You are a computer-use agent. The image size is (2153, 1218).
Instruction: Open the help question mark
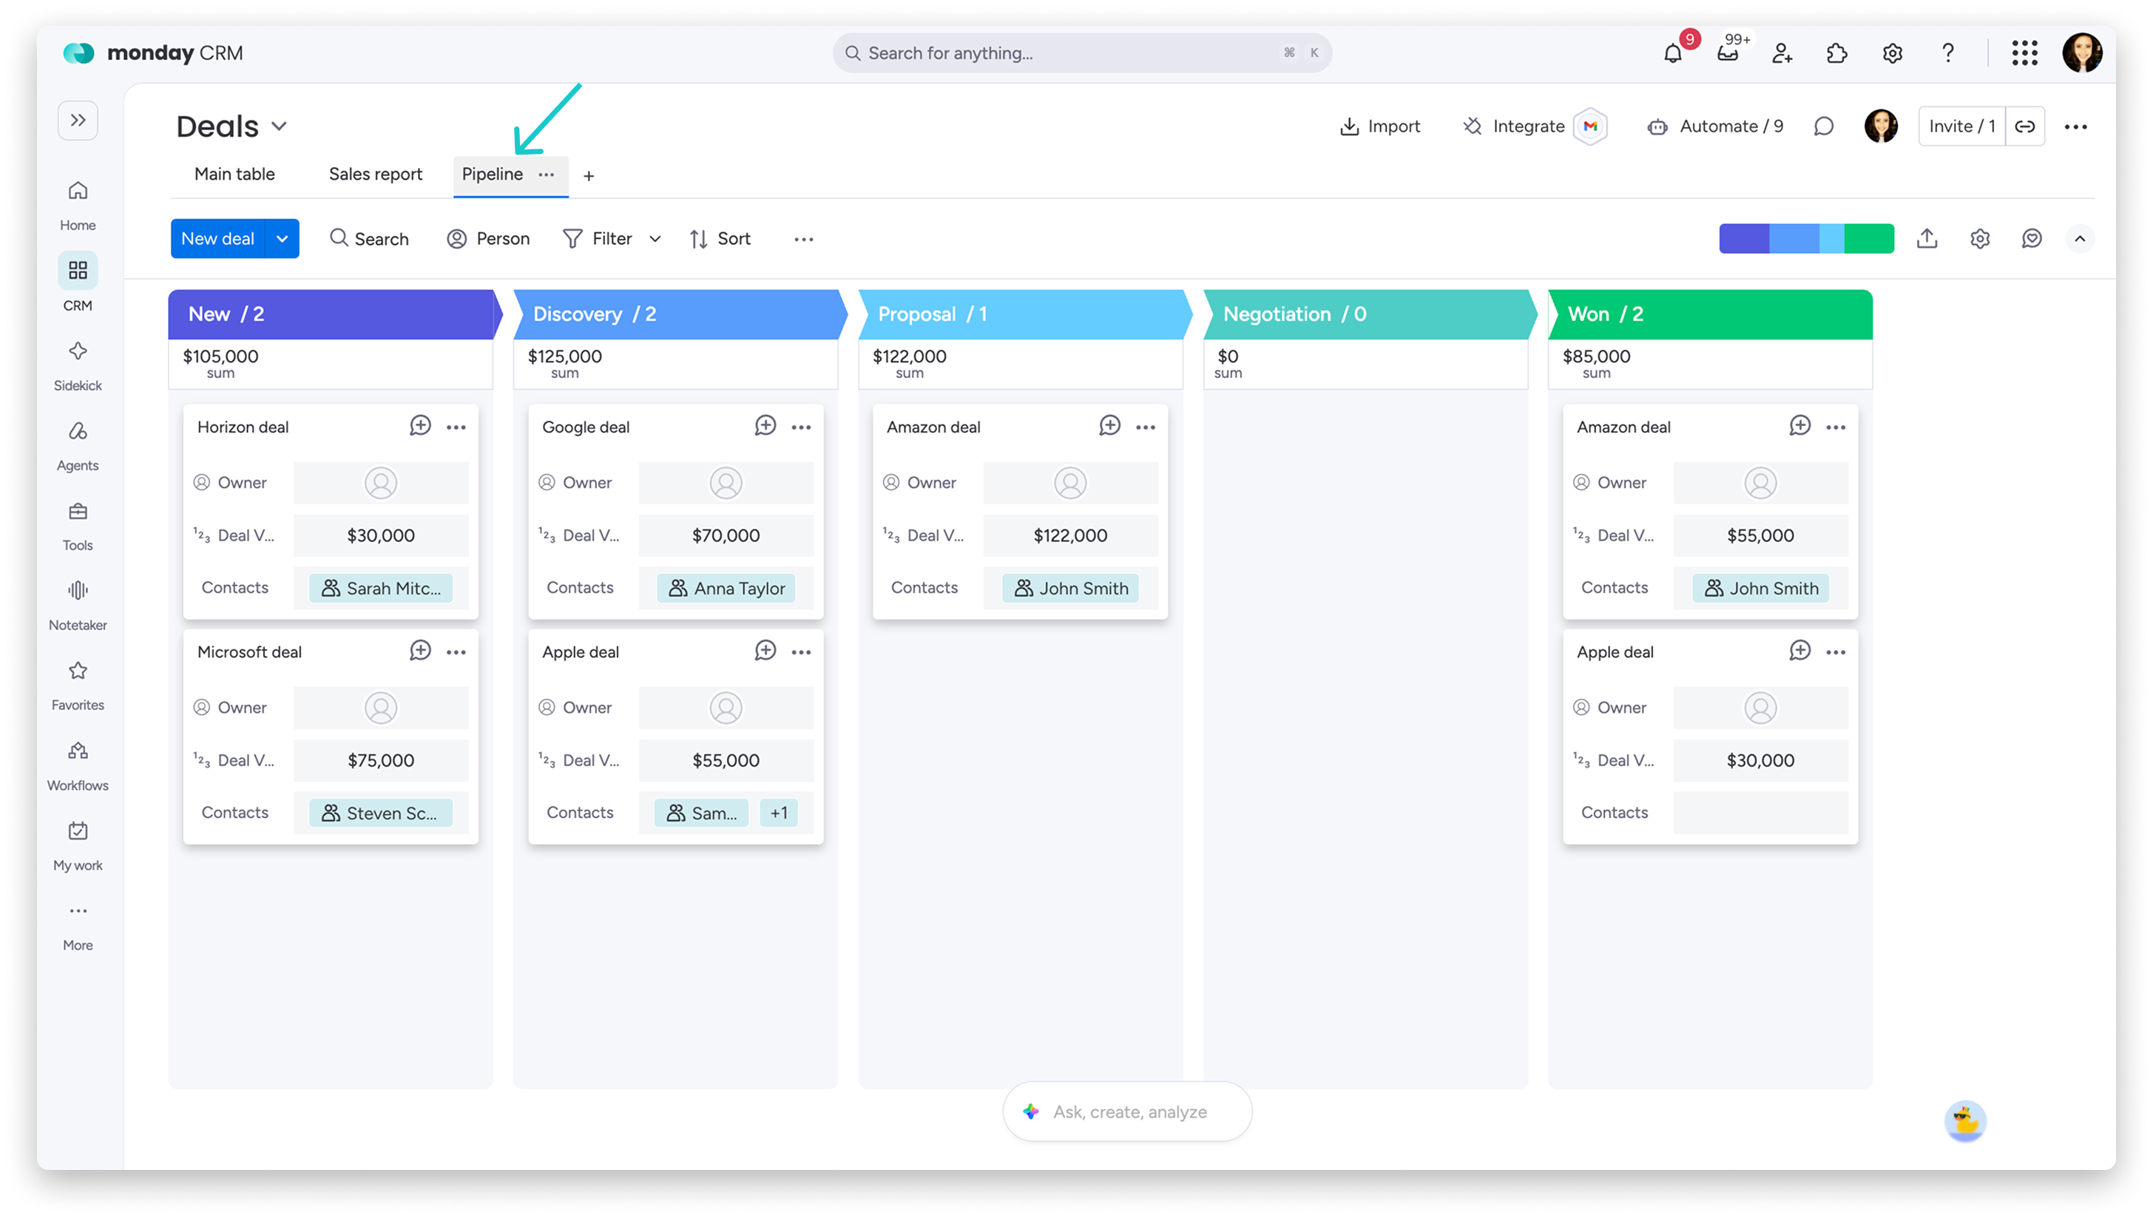coord(1947,53)
